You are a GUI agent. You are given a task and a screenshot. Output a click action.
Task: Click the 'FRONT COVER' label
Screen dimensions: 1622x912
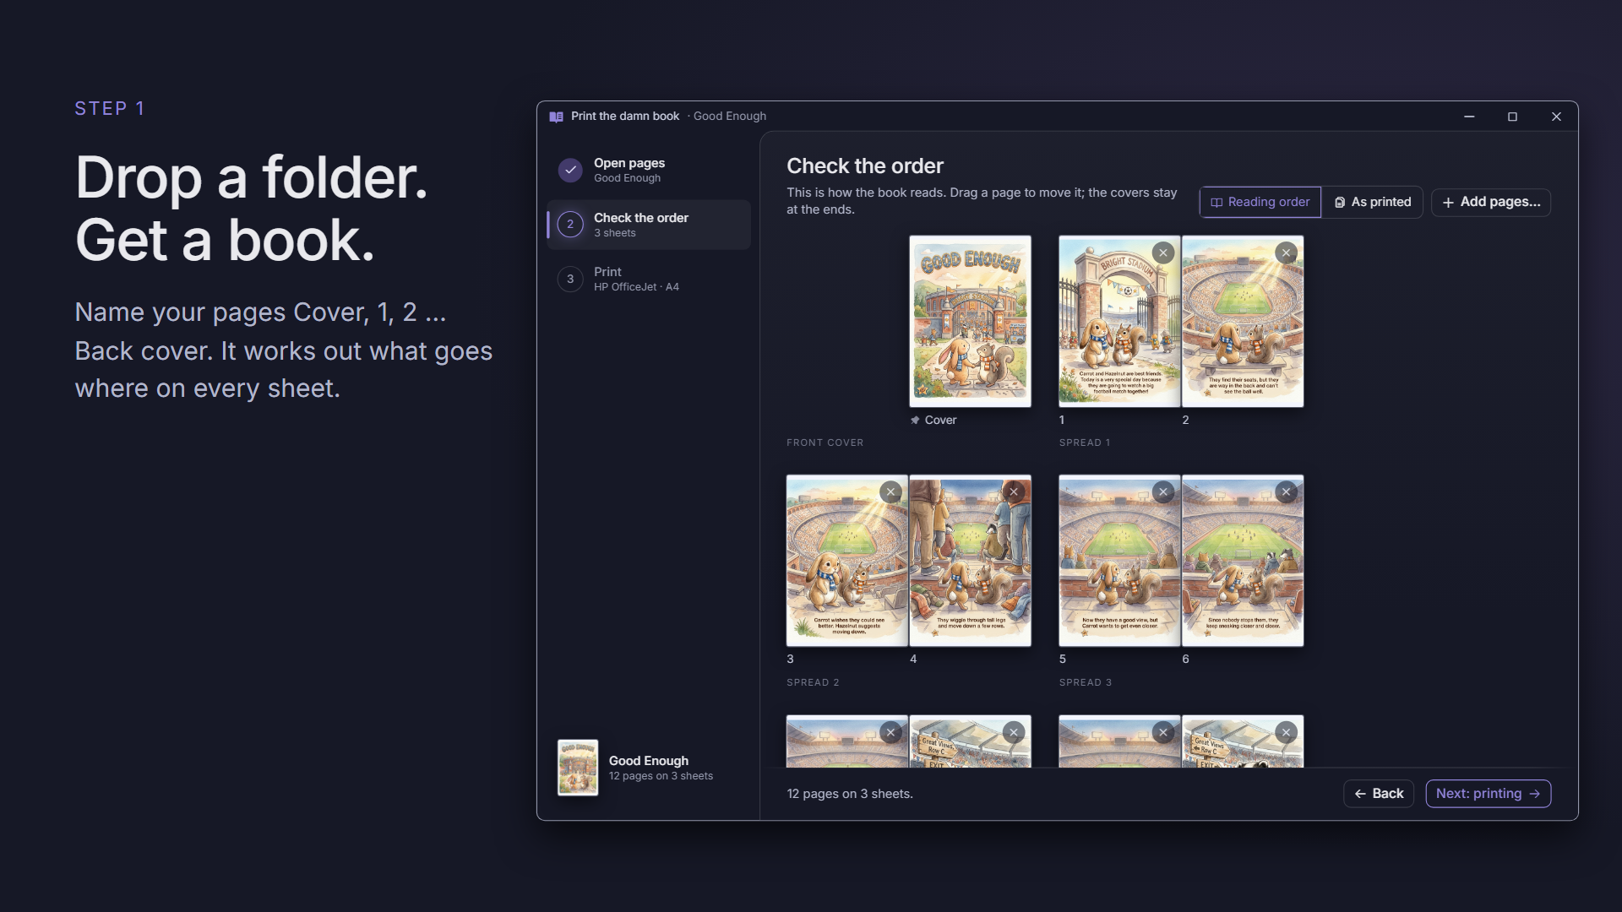tap(825, 442)
